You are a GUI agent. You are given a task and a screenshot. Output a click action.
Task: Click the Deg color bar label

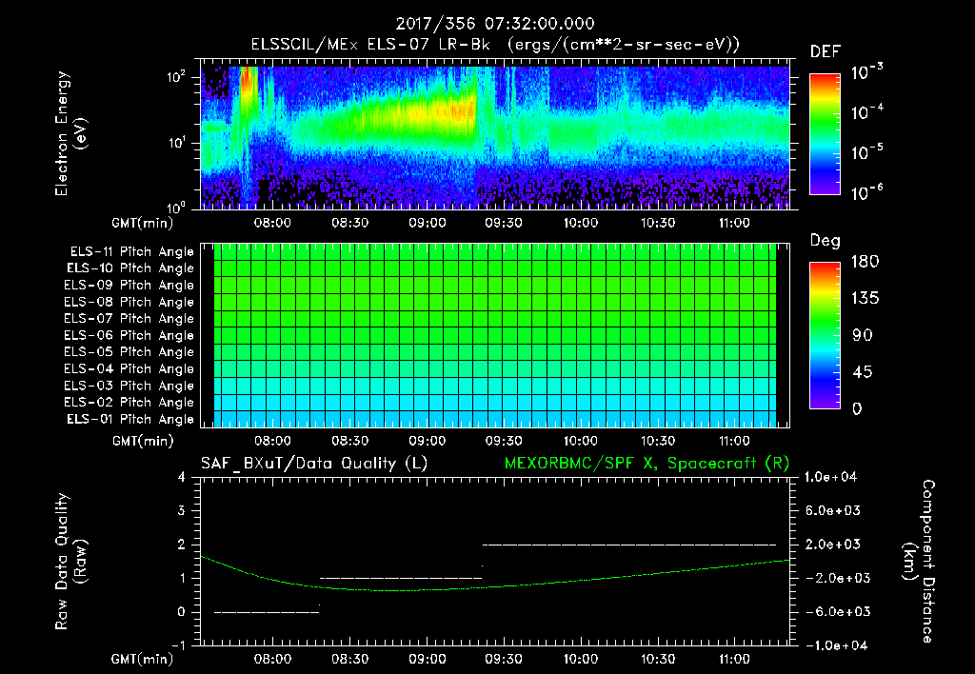pyautogui.click(x=826, y=241)
